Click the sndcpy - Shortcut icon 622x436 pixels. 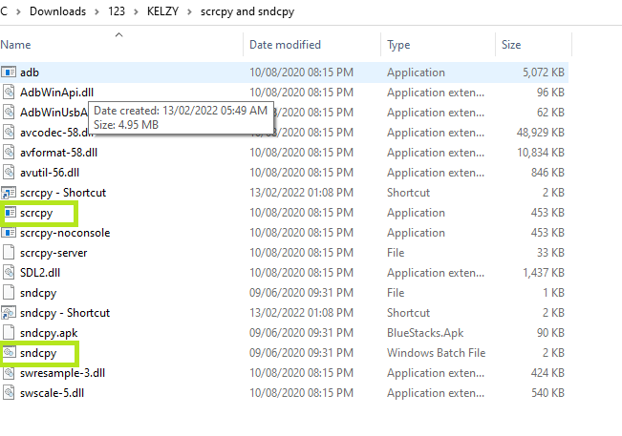[9, 313]
